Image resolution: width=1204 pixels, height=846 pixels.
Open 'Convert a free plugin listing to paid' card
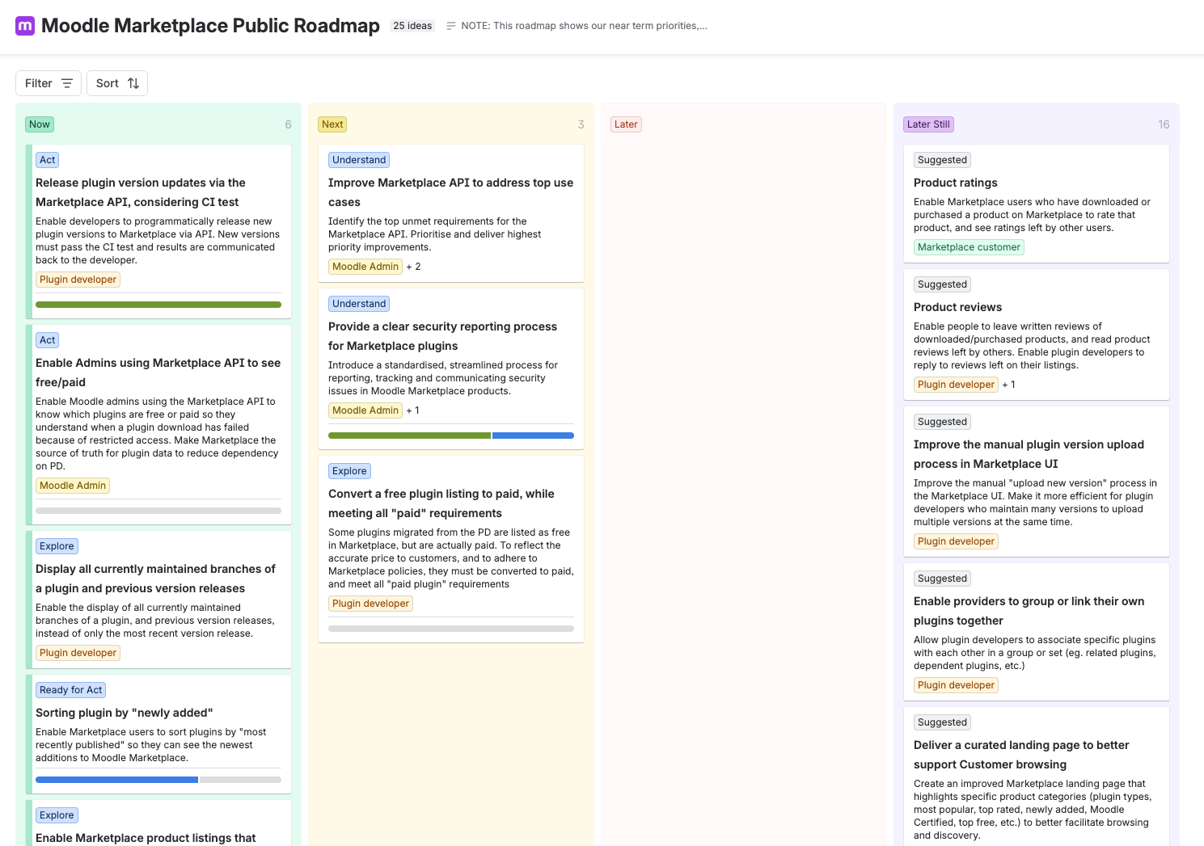[451, 549]
